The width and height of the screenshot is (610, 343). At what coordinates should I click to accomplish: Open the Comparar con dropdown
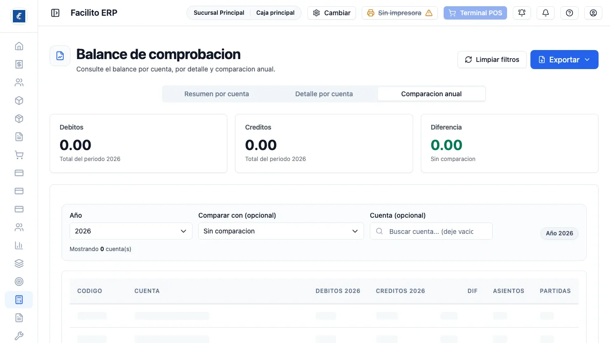pyautogui.click(x=281, y=231)
